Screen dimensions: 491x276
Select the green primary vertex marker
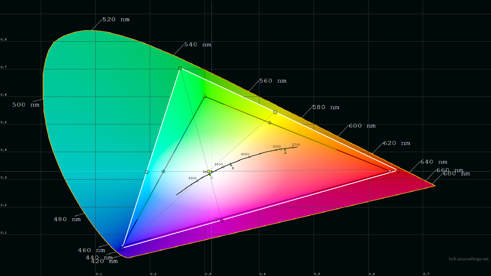180,67
